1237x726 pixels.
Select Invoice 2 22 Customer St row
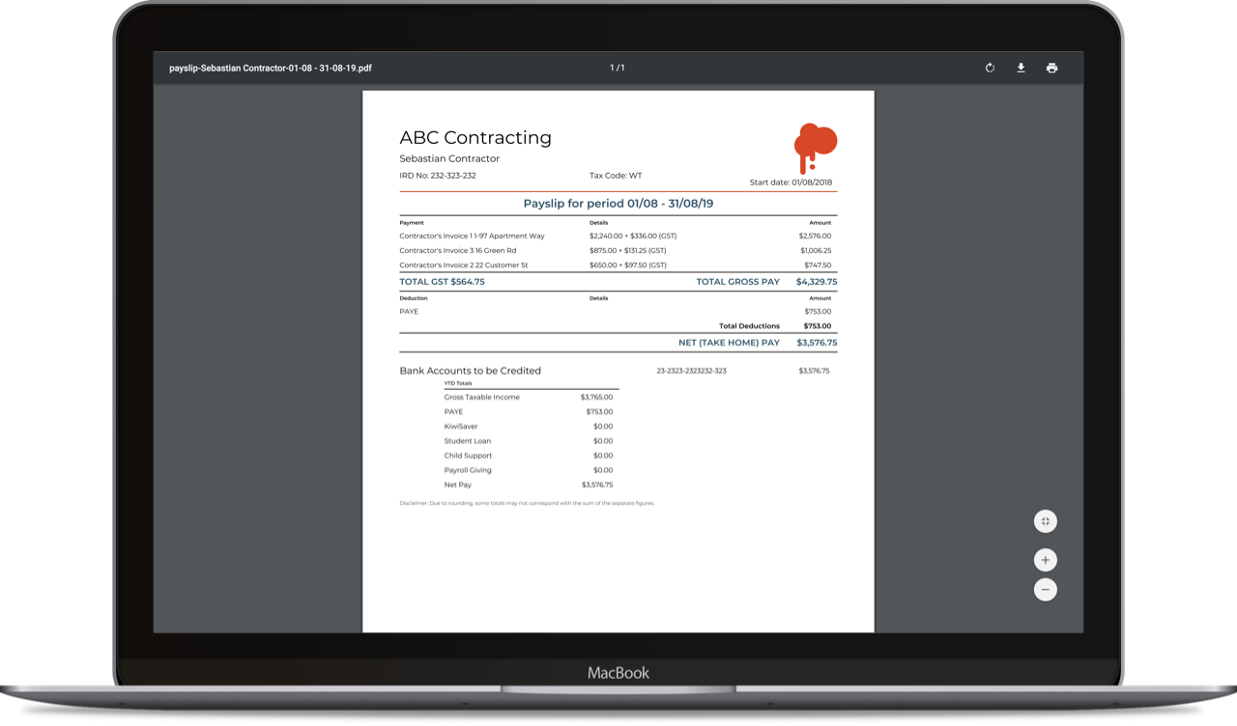(618, 265)
